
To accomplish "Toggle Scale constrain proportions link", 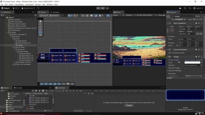I will click(177, 45).
